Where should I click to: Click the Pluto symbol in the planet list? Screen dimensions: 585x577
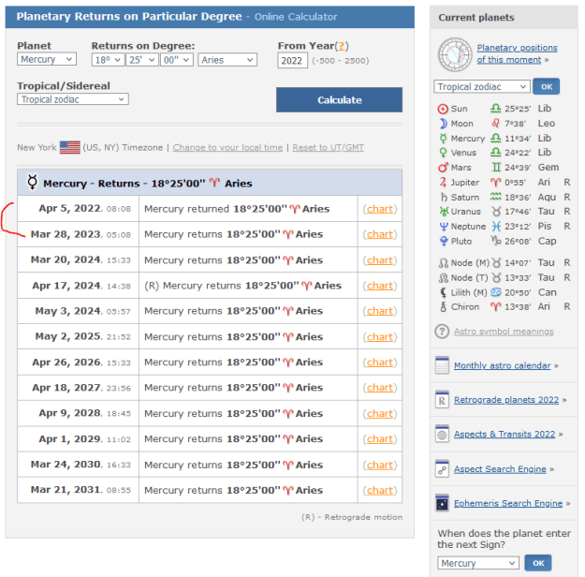coord(444,242)
